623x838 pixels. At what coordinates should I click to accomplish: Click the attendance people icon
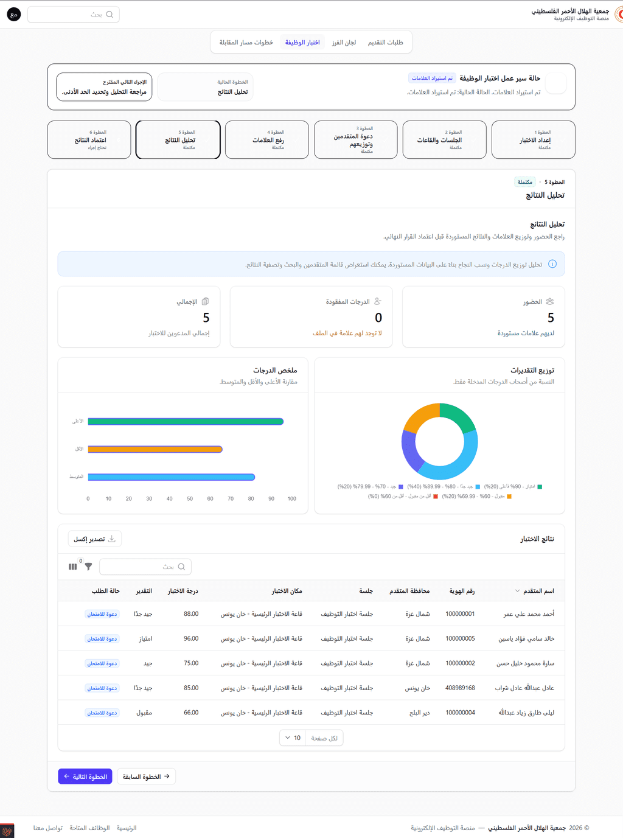pyautogui.click(x=550, y=301)
